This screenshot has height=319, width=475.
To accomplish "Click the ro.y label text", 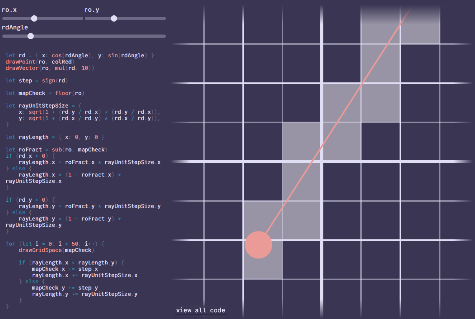I will (x=92, y=9).
